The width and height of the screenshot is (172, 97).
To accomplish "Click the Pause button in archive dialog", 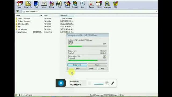I will [x=97, y=65].
